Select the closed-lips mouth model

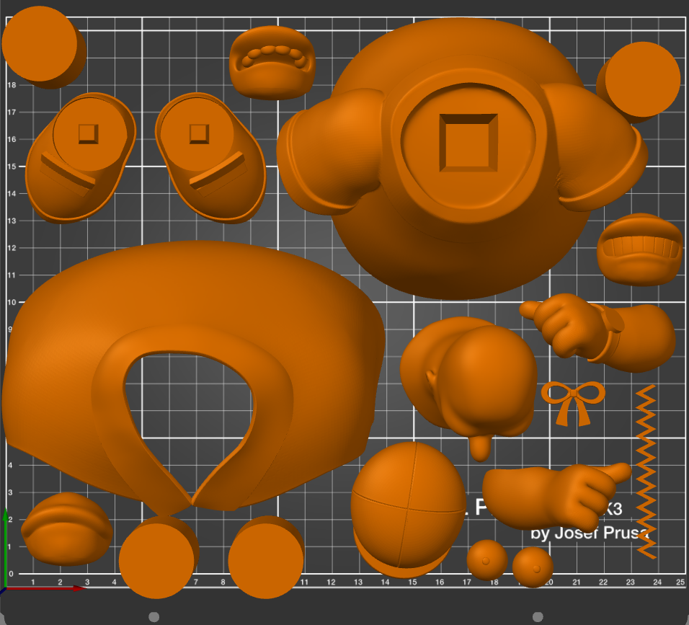(67, 528)
